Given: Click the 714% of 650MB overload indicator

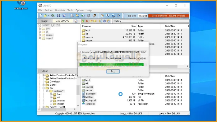Looking at the screenshot, I should pos(169,16).
